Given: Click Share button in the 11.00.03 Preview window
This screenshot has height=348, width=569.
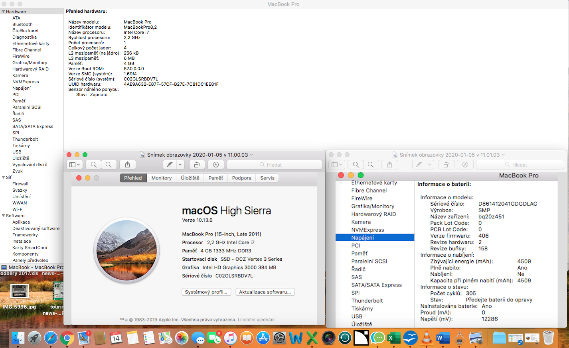Looking at the screenshot, I should (x=127, y=165).
